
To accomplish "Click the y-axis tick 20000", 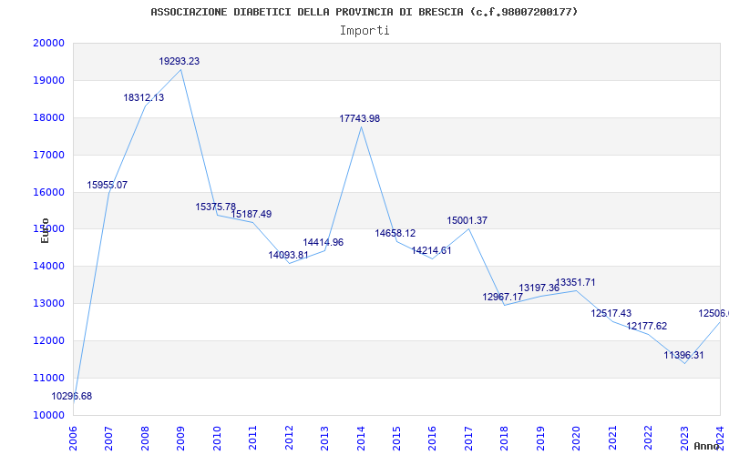I will point(48,43).
